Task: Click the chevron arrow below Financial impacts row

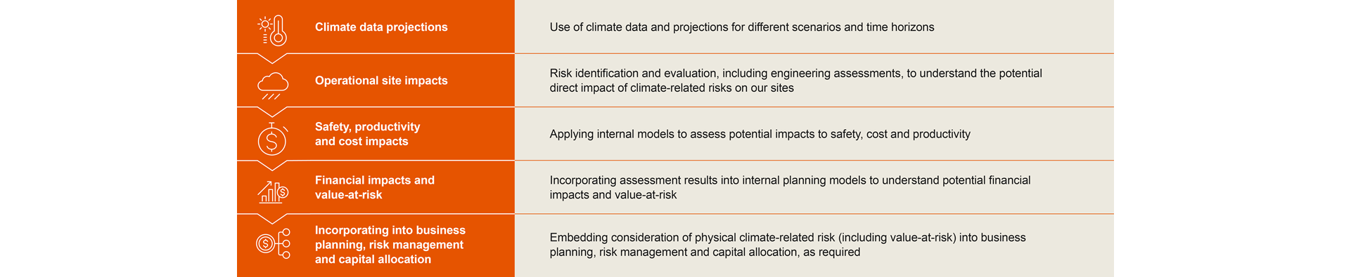Action: click(x=273, y=219)
